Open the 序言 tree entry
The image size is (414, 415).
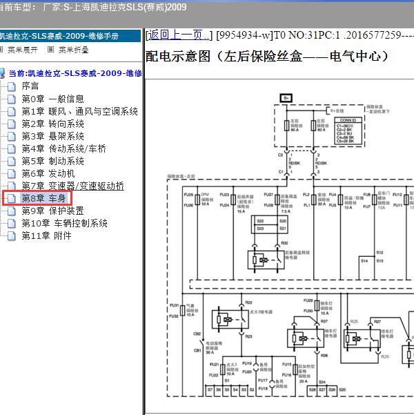(30, 86)
